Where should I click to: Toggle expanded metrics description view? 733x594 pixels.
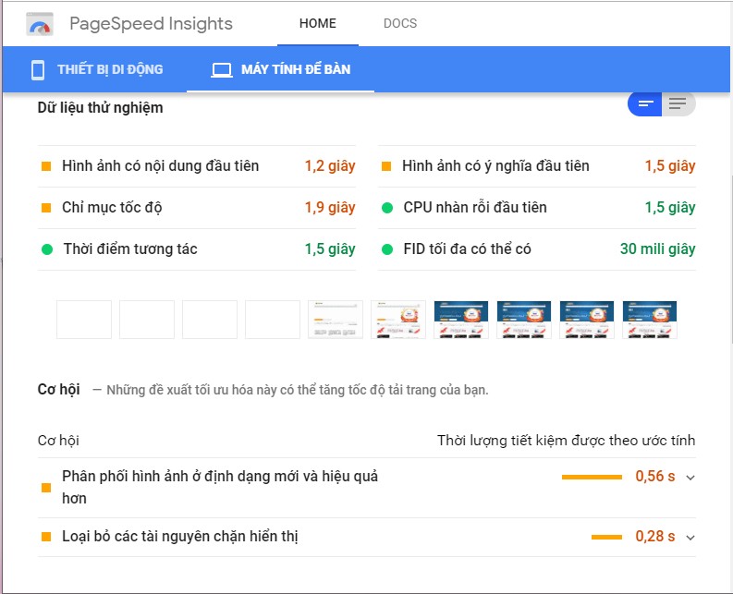(x=678, y=103)
